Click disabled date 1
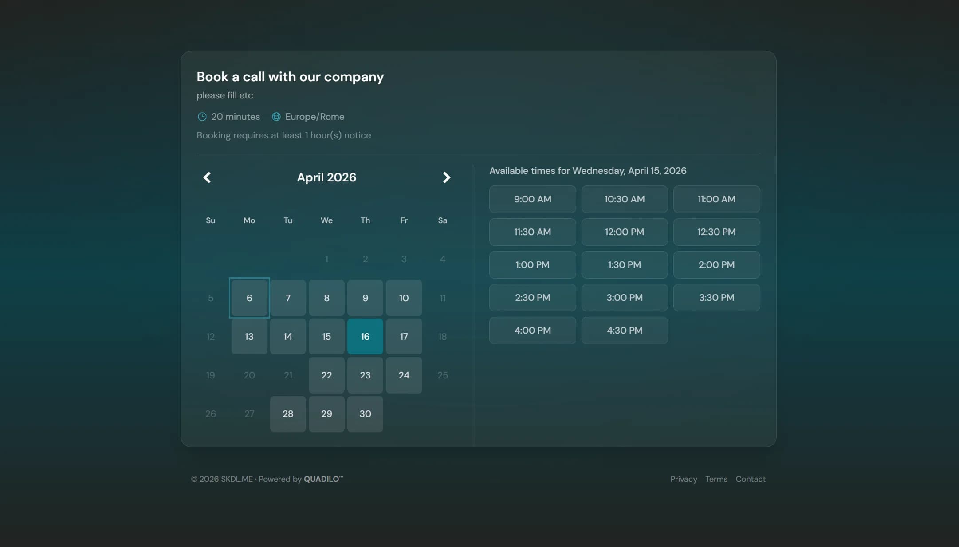Screen dimensions: 959x547 [326, 259]
